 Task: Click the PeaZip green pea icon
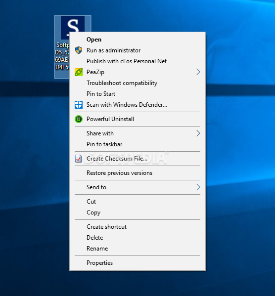[79, 72]
